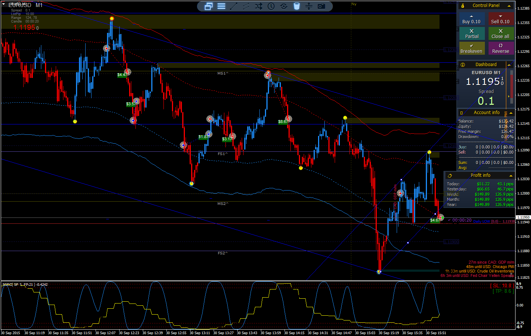Click the Crude Oil Inventories news line
Screen dimensions: 531x336
479,271
